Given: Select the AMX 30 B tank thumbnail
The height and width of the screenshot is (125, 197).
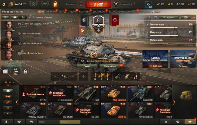Looking at the screenshot, I should point(140,94).
